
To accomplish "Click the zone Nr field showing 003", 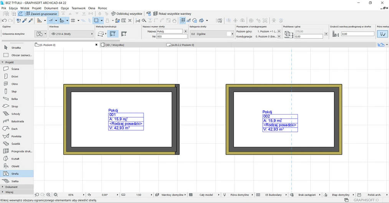I will 172,36.
